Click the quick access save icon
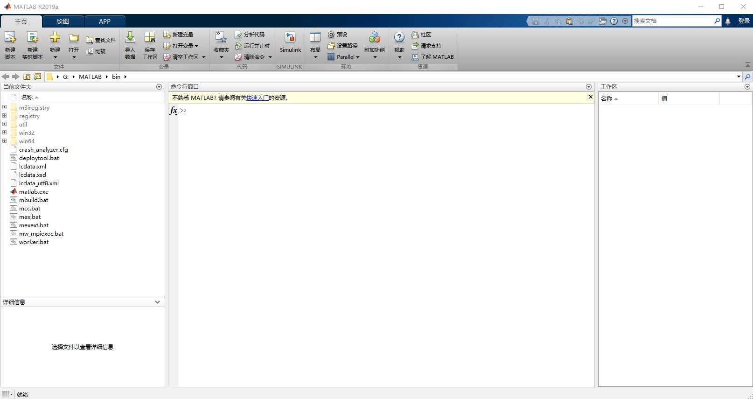Image resolution: width=753 pixels, height=399 pixels. point(536,21)
